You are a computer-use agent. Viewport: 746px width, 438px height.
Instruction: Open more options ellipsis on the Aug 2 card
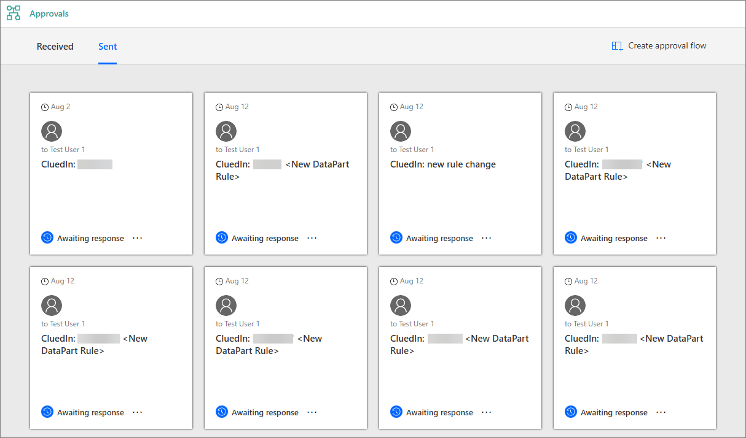click(x=138, y=237)
